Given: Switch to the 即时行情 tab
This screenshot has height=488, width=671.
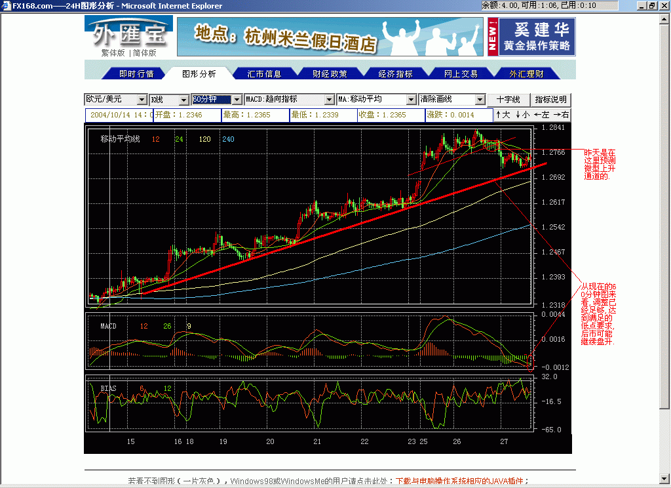Looking at the screenshot, I should coord(136,73).
